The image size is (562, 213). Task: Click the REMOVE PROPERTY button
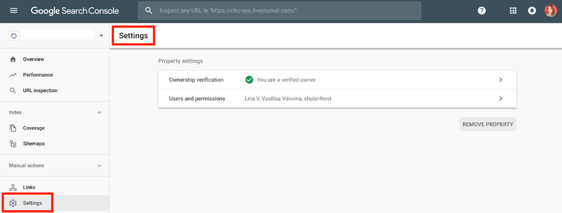(488, 124)
